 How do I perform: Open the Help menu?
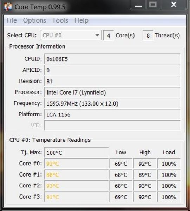(81, 20)
